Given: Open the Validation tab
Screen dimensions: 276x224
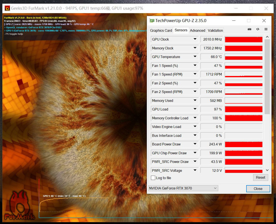Looking at the screenshot, I should click(x=215, y=30).
